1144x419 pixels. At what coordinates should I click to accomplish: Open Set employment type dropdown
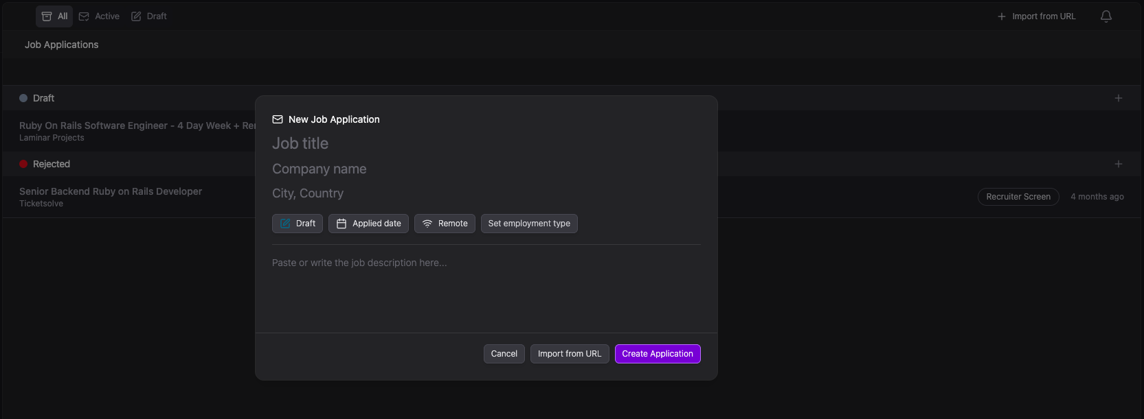[x=529, y=224]
